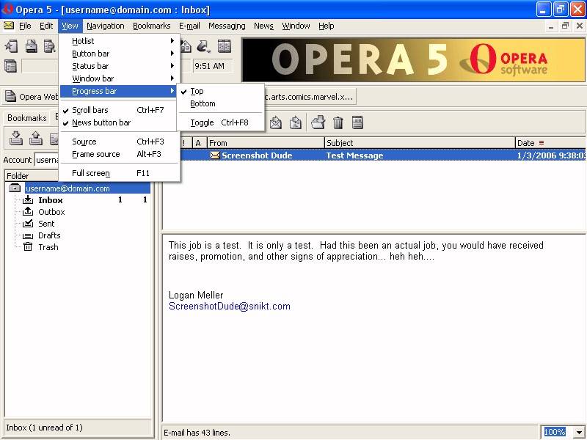Open the zoom percentage dropdown arrow
587x440 pixels.
pyautogui.click(x=579, y=432)
